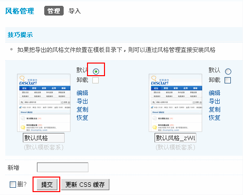
Task: Click 提交 button
Action: tap(47, 184)
